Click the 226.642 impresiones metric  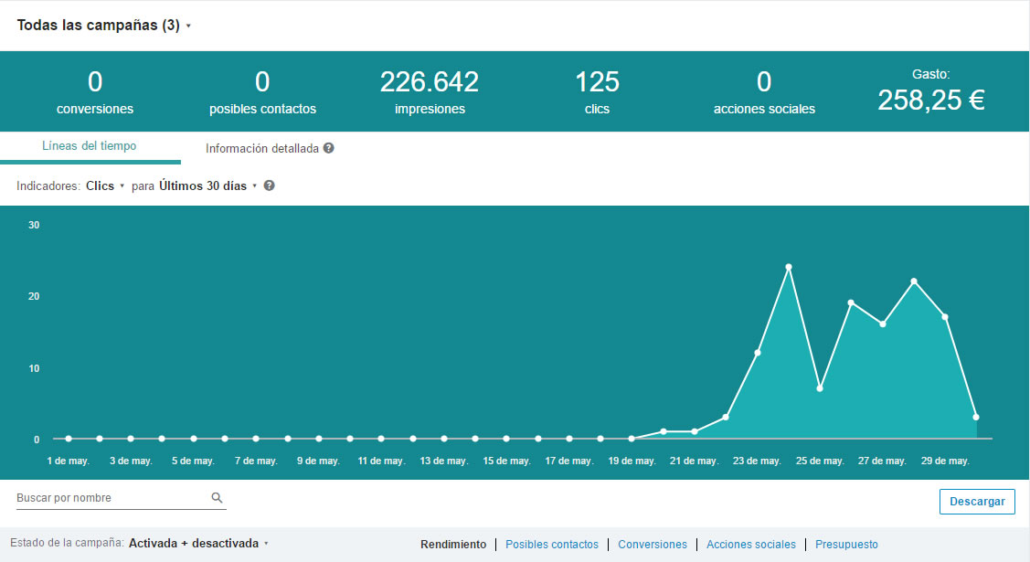pos(430,92)
